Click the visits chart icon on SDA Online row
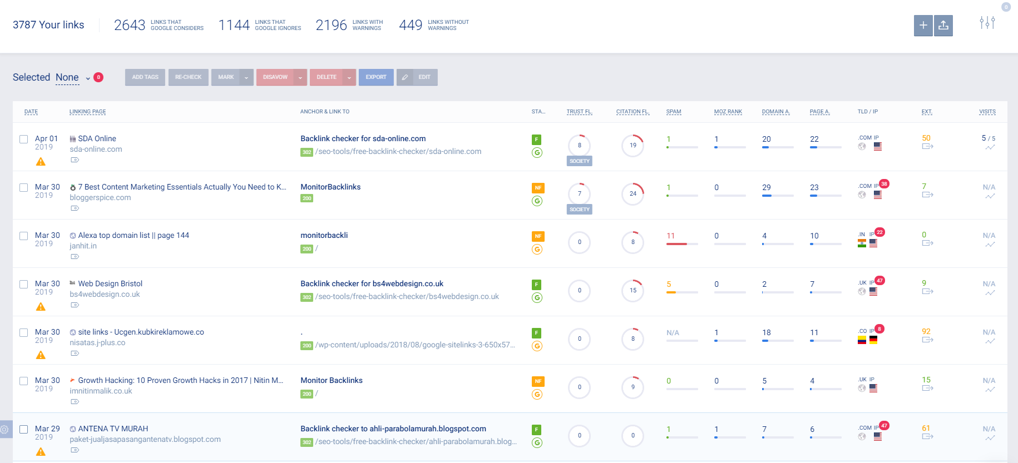1018x463 pixels. [x=990, y=147]
